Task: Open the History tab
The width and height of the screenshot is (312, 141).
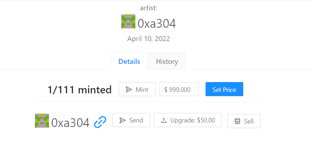Action: coord(167,61)
